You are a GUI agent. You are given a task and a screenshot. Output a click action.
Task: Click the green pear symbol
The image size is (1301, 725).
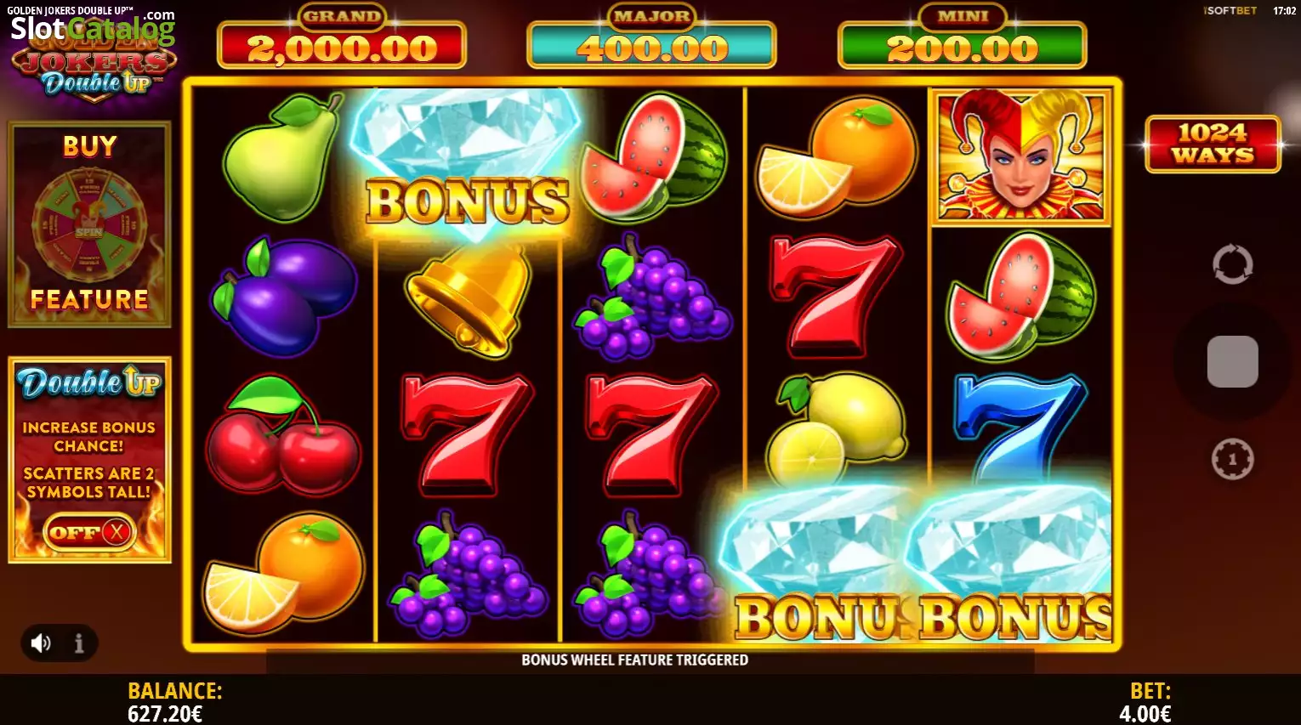282,157
